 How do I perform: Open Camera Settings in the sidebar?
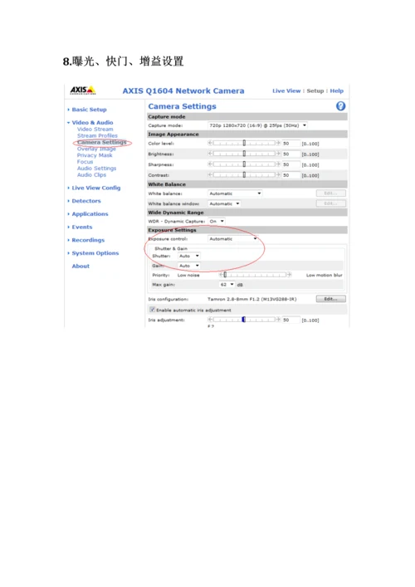click(102, 142)
